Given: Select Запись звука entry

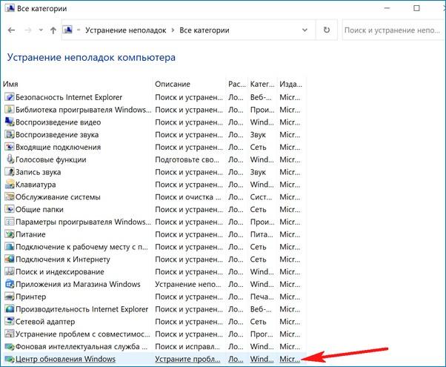Looking at the screenshot, I should coord(38,172).
